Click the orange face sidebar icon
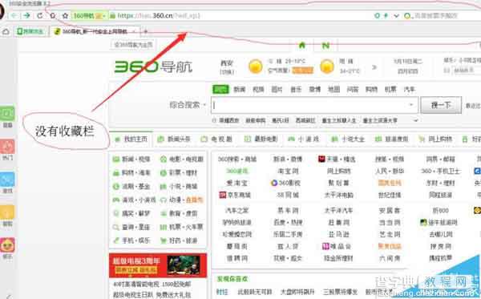This screenshot has height=299, width=481. point(7,245)
